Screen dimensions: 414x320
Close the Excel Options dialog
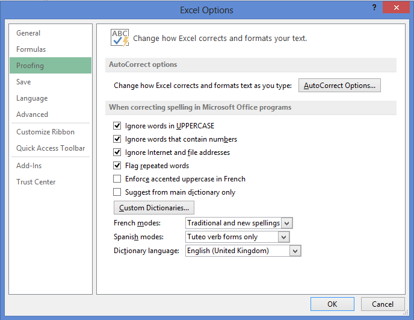point(397,7)
